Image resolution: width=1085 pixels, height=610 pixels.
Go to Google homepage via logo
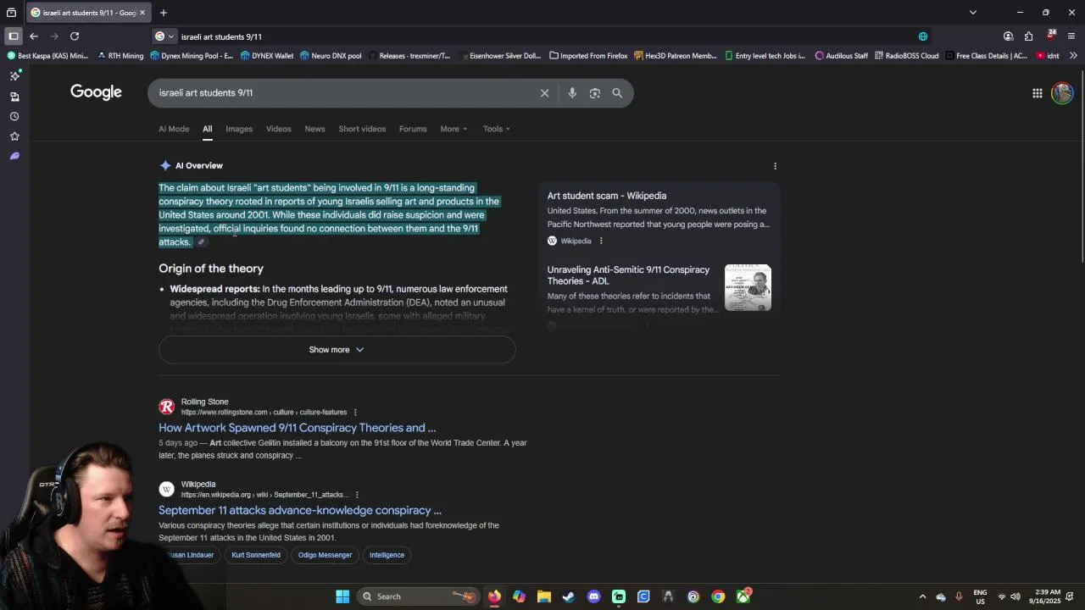[x=96, y=92]
